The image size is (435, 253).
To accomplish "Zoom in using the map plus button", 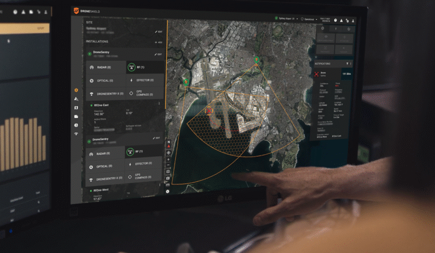I will (169, 159).
